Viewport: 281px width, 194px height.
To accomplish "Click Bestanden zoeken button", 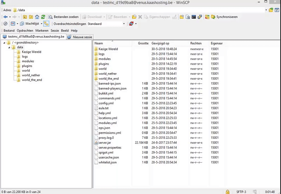I will [64, 17].
